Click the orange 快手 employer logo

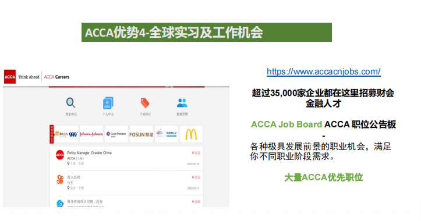click(x=60, y=179)
